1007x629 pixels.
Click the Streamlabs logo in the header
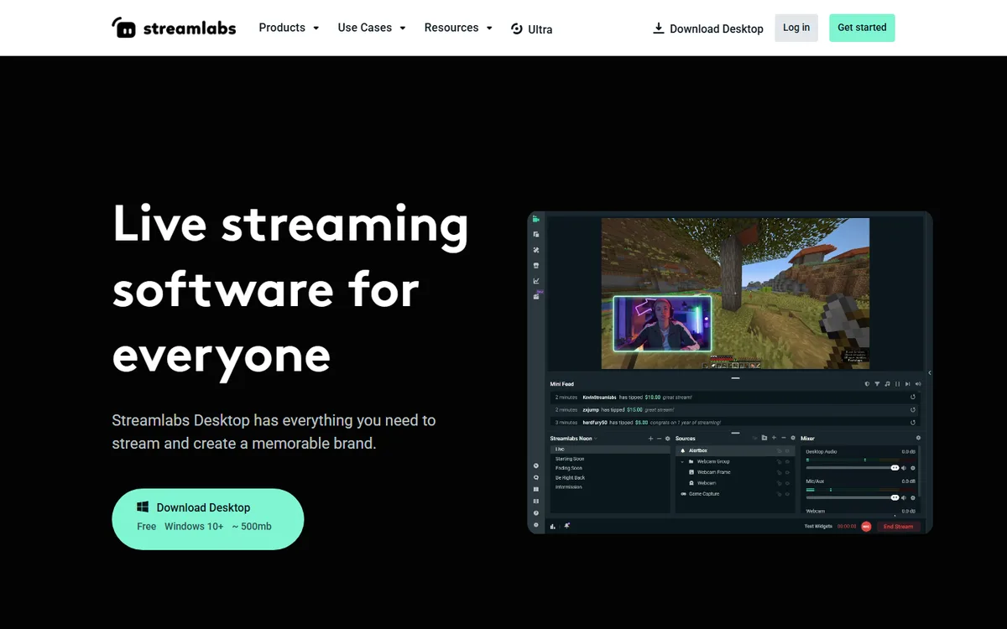(x=174, y=28)
